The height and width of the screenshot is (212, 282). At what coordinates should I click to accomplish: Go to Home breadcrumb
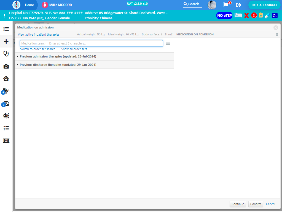point(29,5)
